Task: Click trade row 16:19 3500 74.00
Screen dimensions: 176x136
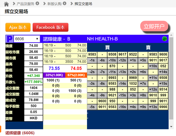Action: [x=65, y=62]
